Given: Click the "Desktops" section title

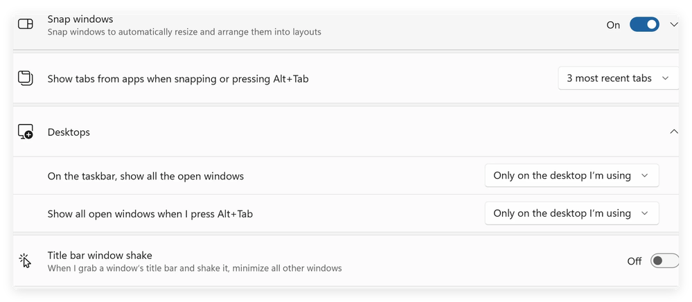Looking at the screenshot, I should [x=69, y=132].
